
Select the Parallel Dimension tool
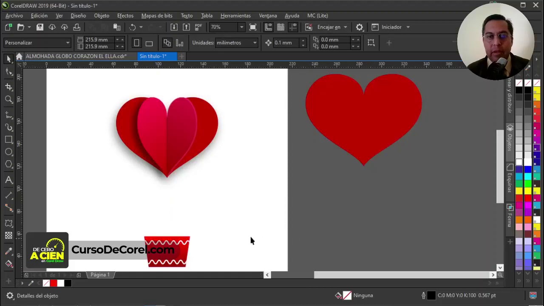point(9,195)
